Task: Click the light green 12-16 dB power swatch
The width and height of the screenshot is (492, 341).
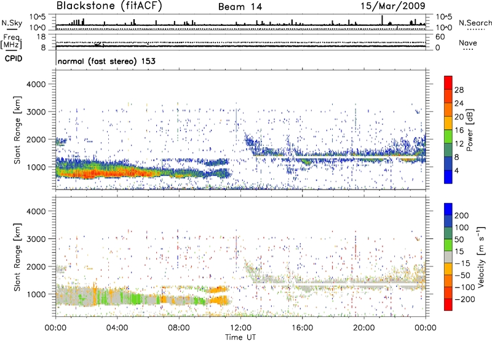Action: [448, 137]
